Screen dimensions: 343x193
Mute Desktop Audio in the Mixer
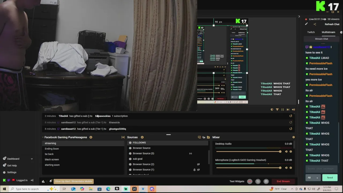pyautogui.click(x=286, y=152)
